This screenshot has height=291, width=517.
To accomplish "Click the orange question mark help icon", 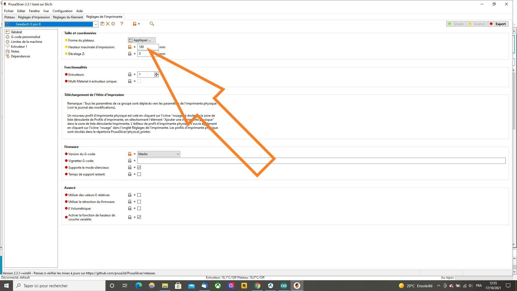I will [x=122, y=24].
